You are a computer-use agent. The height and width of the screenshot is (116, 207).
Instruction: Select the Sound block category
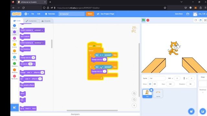[x=15, y=39]
